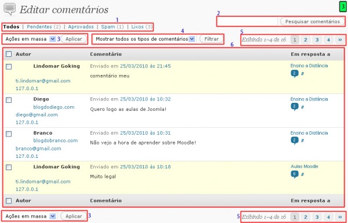Open the 25/03/2010 às 10:32 date link
The image size is (348, 223).
[x=146, y=99]
